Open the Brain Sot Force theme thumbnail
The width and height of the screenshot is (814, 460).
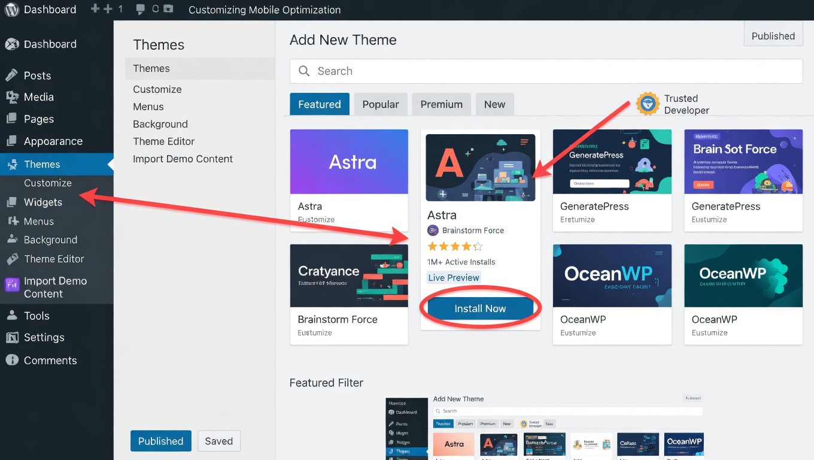pos(743,162)
